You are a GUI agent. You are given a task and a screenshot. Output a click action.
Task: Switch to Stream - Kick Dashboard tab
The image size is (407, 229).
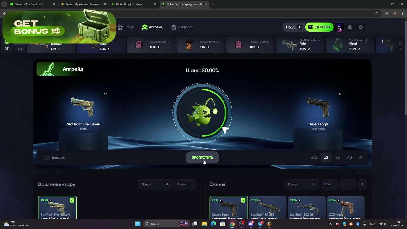pos(32,4)
